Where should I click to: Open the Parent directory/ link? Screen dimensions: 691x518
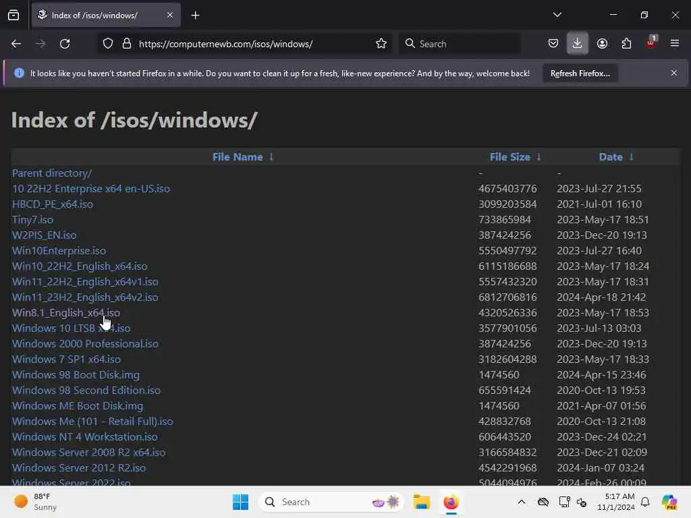(x=51, y=173)
